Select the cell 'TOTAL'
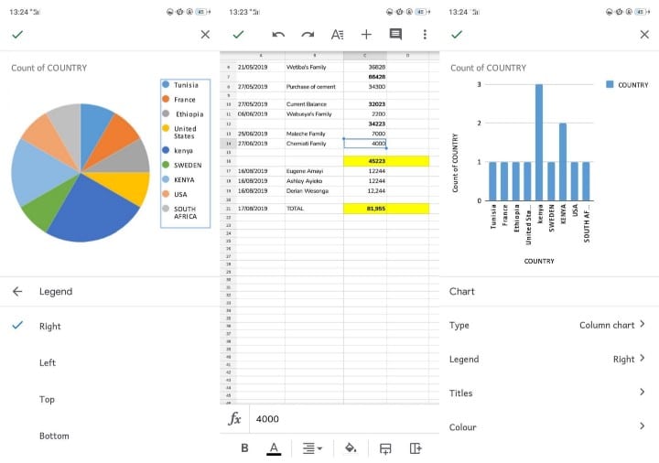 [314, 209]
